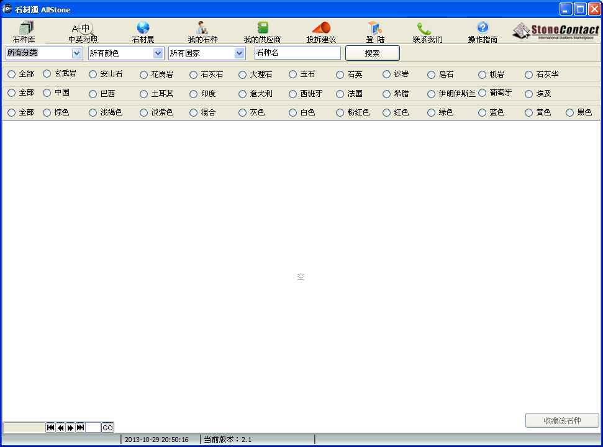The width and height of the screenshot is (603, 447).
Task: Jump to the last page arrow
Action: point(80,427)
